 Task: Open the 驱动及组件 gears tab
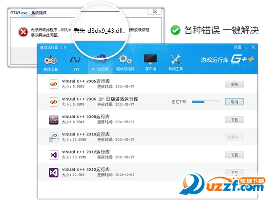coord(125,63)
